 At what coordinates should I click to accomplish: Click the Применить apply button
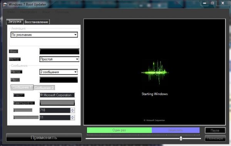click(44, 138)
